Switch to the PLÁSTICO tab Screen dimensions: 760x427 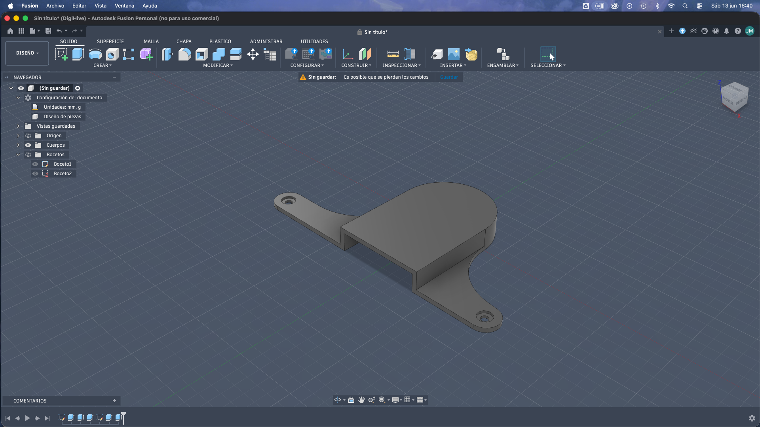click(220, 42)
